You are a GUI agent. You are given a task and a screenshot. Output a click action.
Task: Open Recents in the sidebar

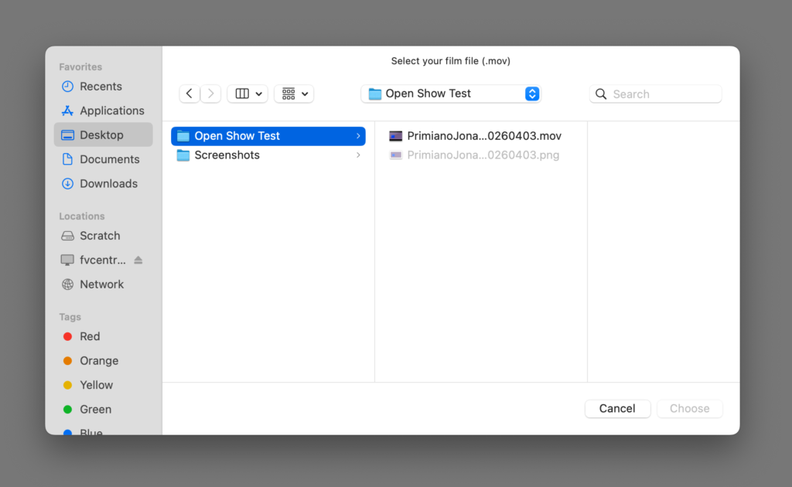(101, 87)
